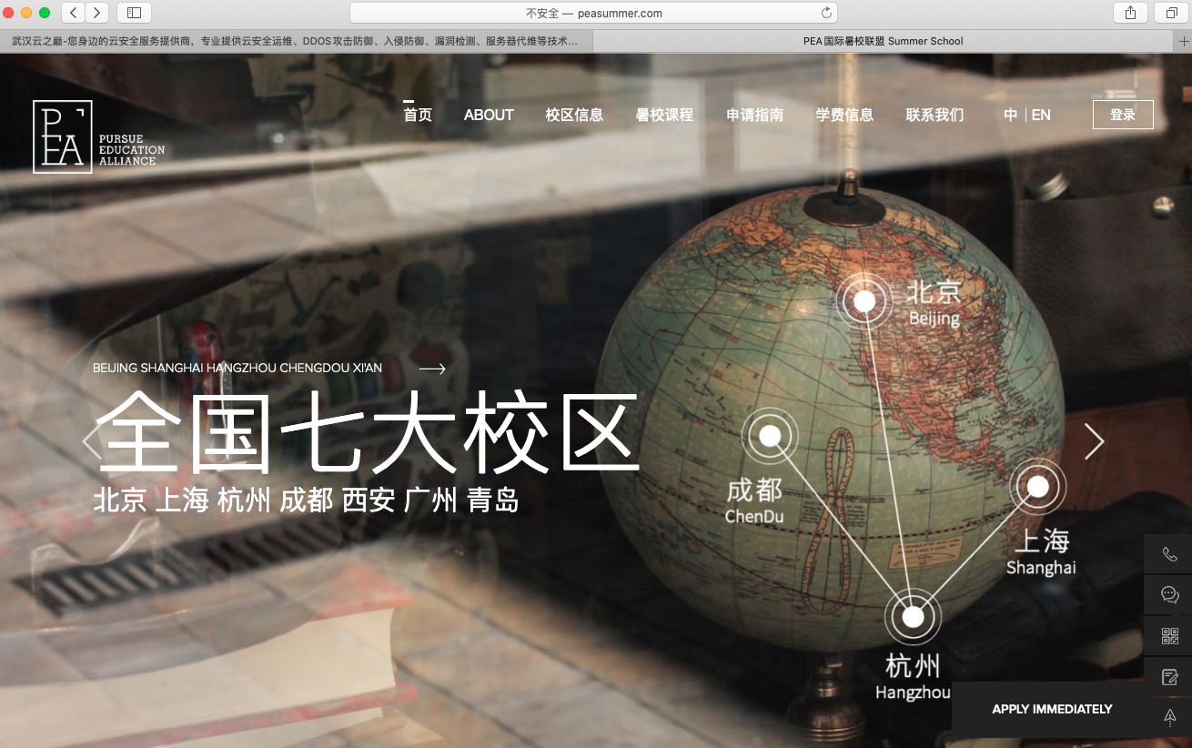Click the 登录 login button
The height and width of the screenshot is (748, 1192).
1123,115
